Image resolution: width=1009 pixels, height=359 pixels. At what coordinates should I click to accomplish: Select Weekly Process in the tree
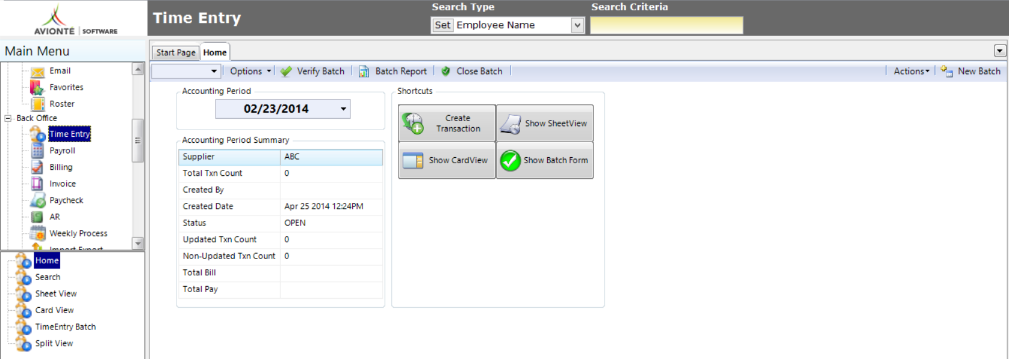[x=78, y=233]
